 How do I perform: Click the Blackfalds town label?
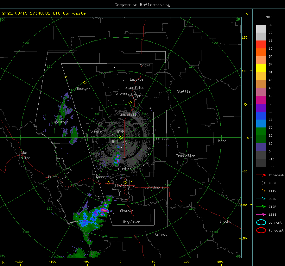pos(135,88)
